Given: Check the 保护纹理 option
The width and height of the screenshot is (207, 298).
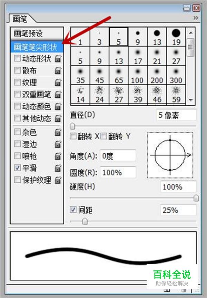Looking at the screenshot, I should pos(17,180).
